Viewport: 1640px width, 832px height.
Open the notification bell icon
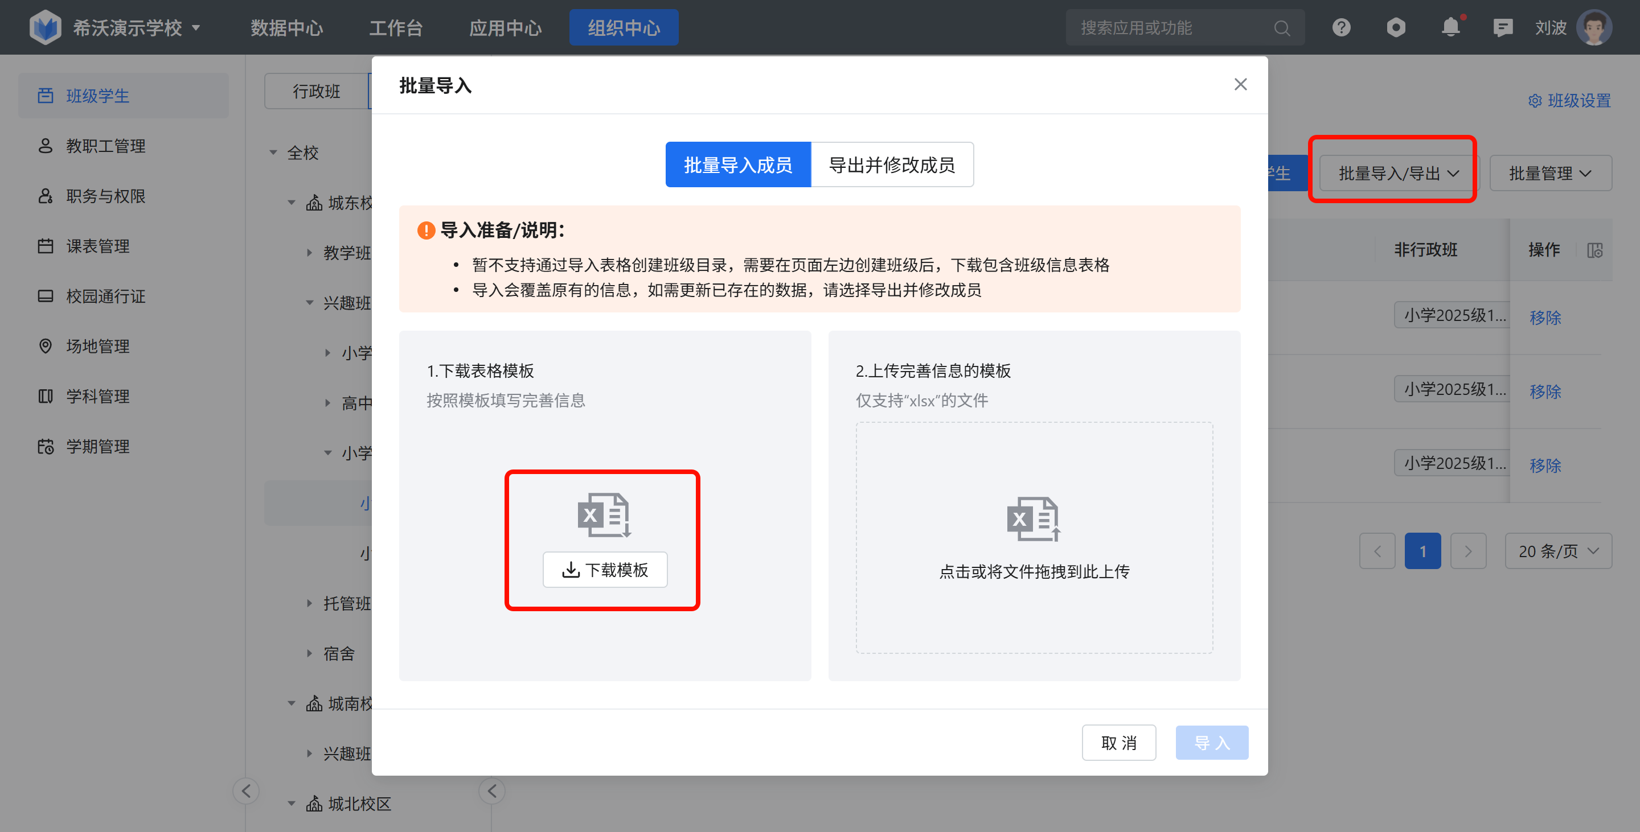tap(1450, 28)
